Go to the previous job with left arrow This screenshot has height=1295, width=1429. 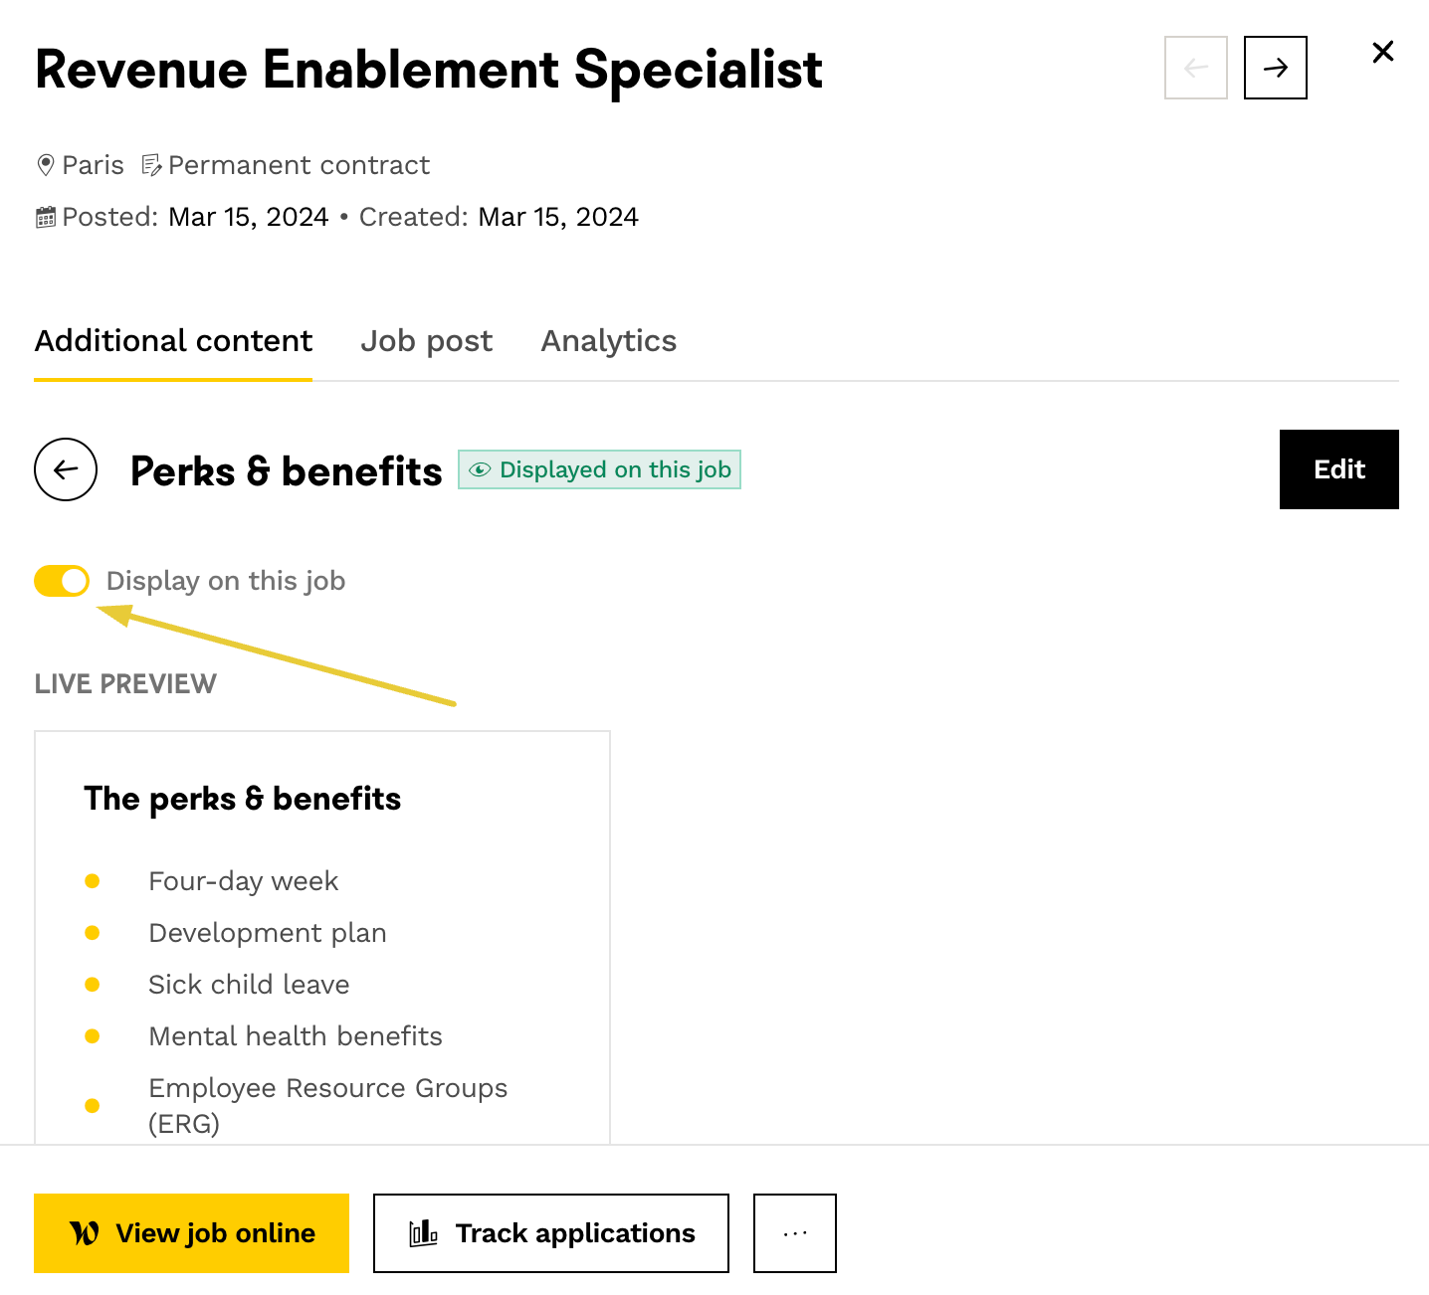point(1195,68)
